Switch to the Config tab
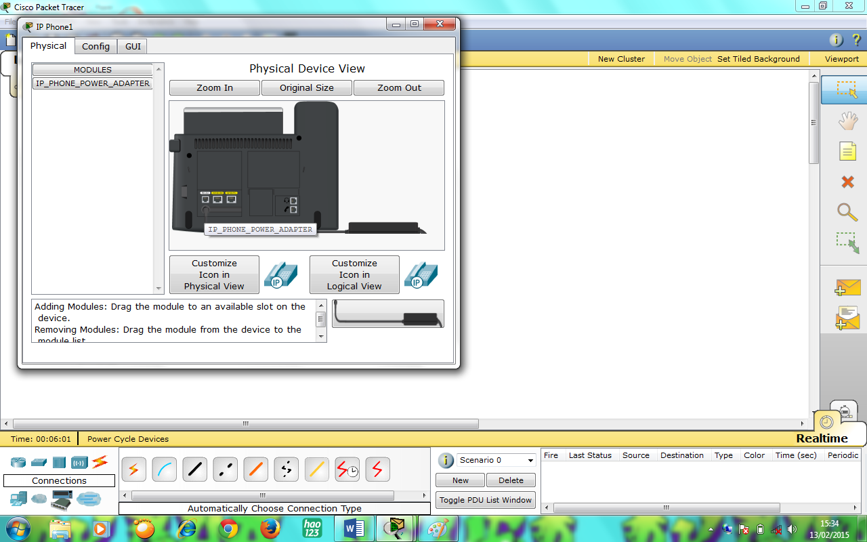 click(x=96, y=47)
